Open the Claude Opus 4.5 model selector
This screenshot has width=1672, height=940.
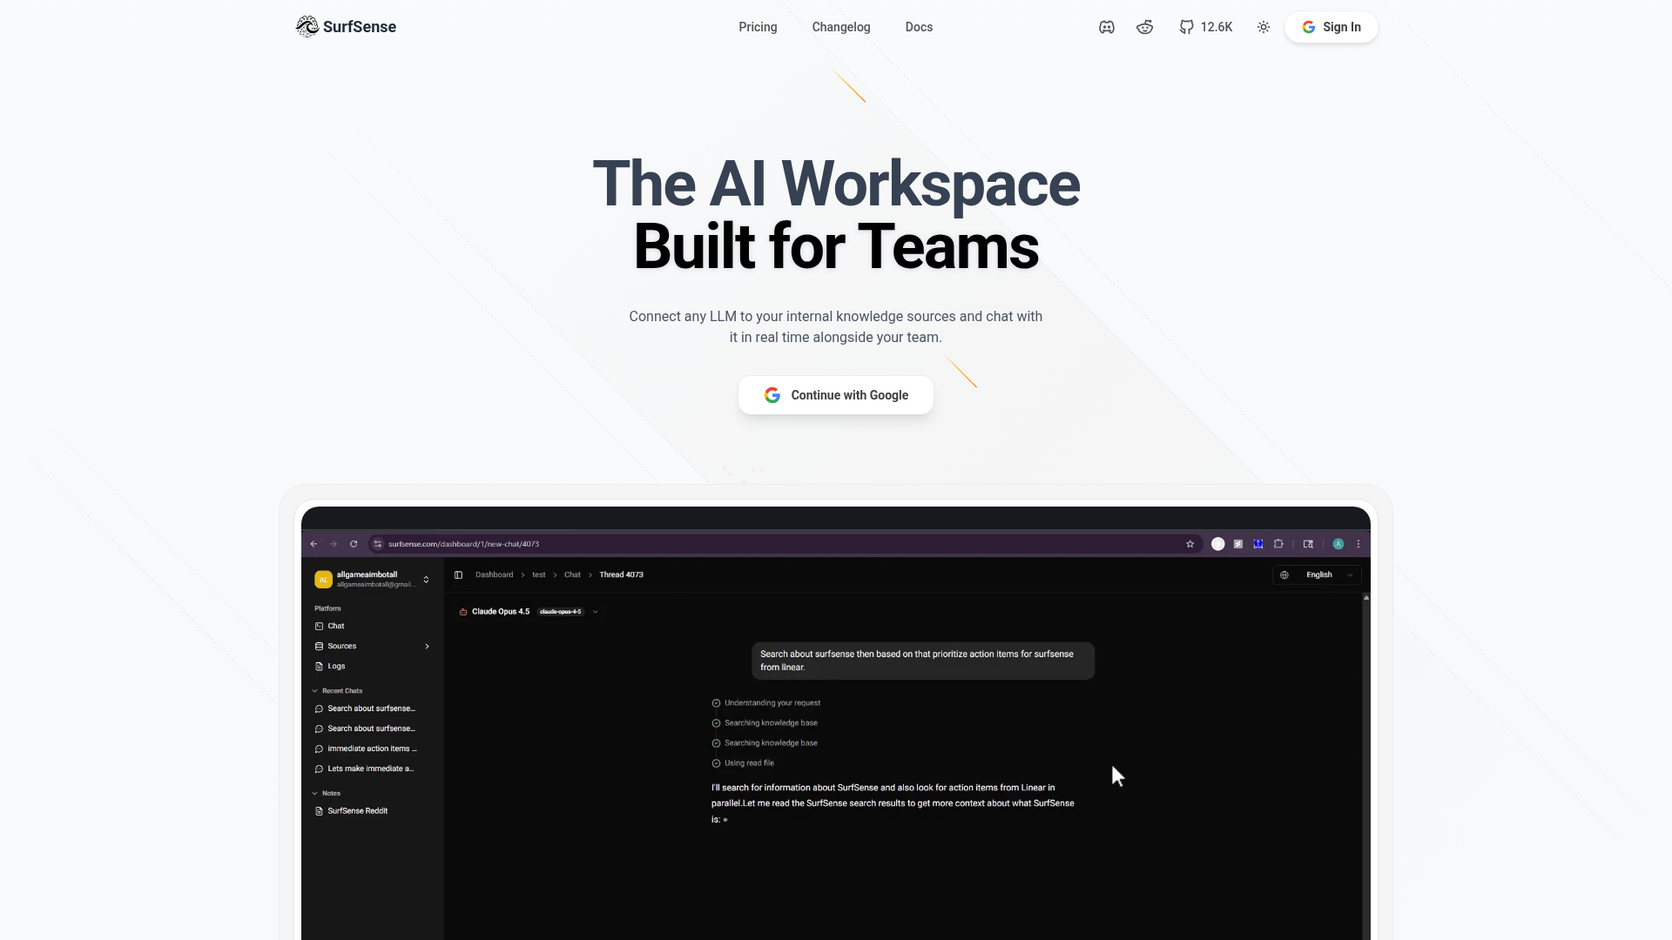coord(529,612)
